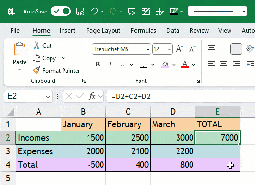Switch to the Data tab
255x185 pixels.
click(x=173, y=31)
